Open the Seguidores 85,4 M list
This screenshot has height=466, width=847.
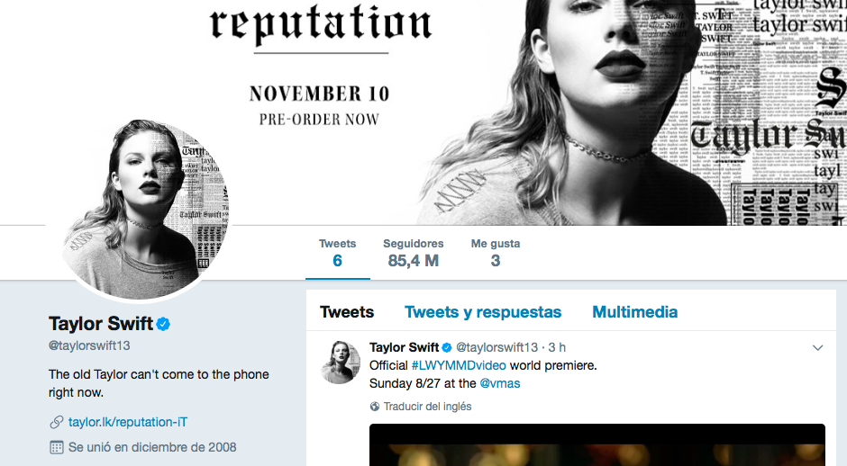413,253
